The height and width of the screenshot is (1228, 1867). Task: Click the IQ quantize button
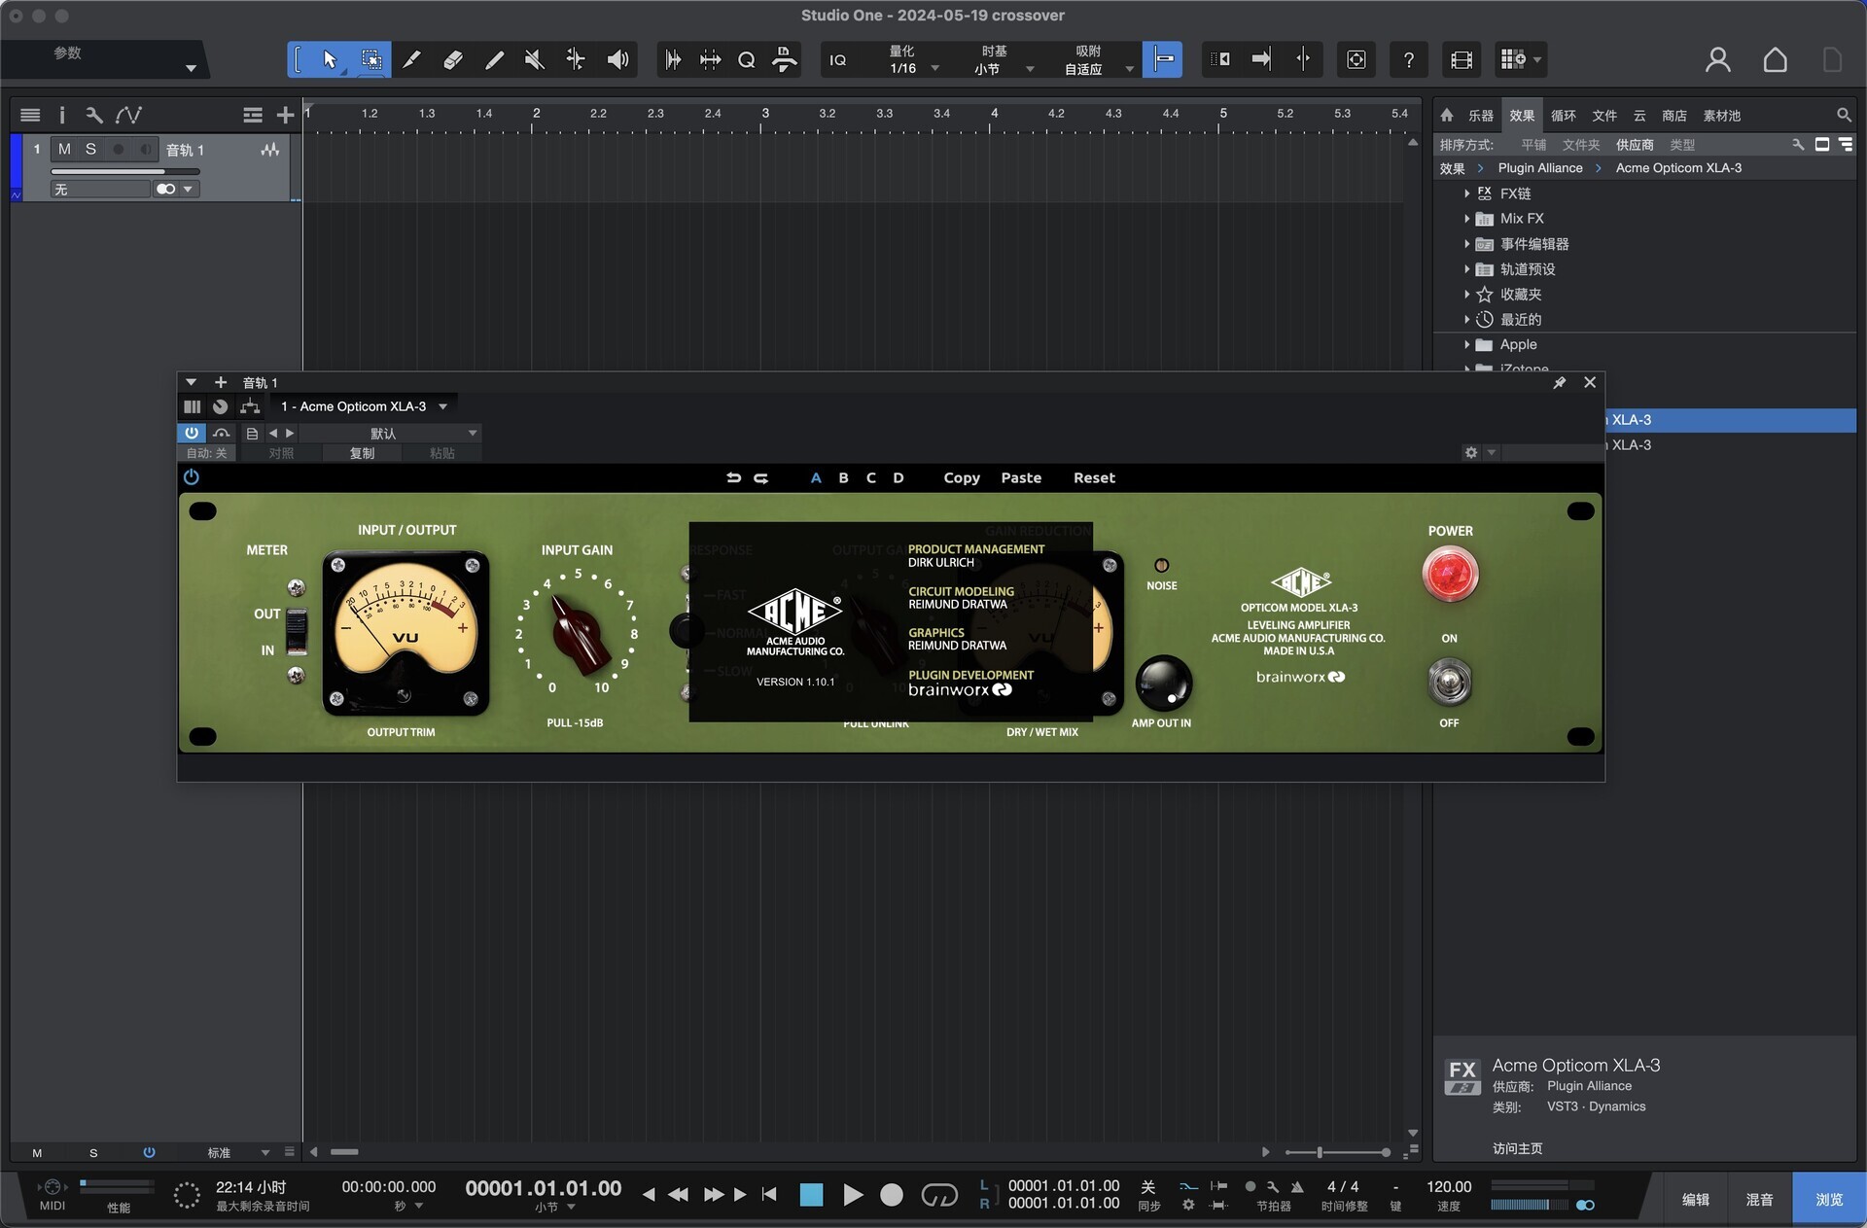click(x=838, y=60)
